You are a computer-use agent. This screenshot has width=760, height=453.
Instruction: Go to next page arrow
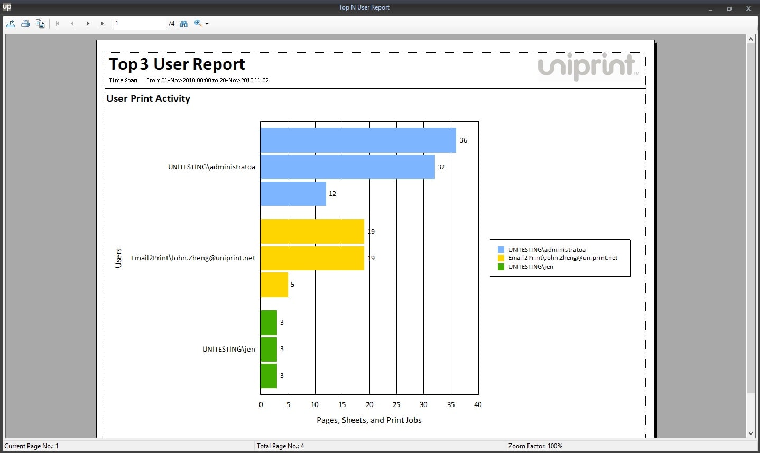(88, 24)
